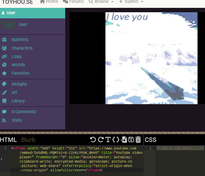
Task: Undo the last editor change
Action: click(93, 140)
